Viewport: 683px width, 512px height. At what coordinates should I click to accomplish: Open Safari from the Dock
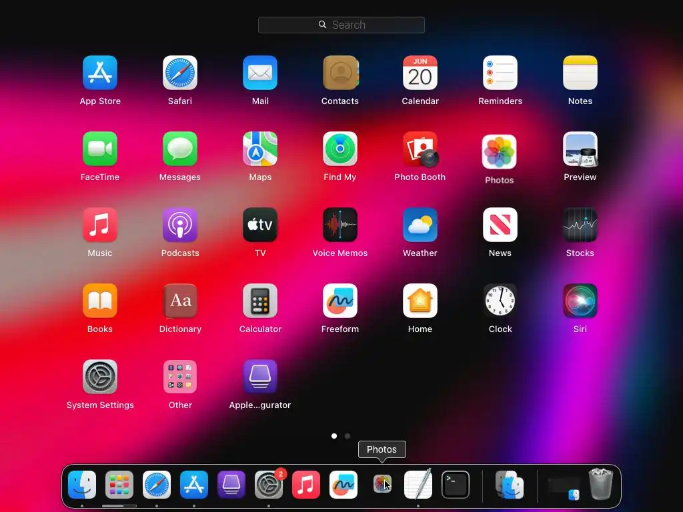[x=157, y=485]
